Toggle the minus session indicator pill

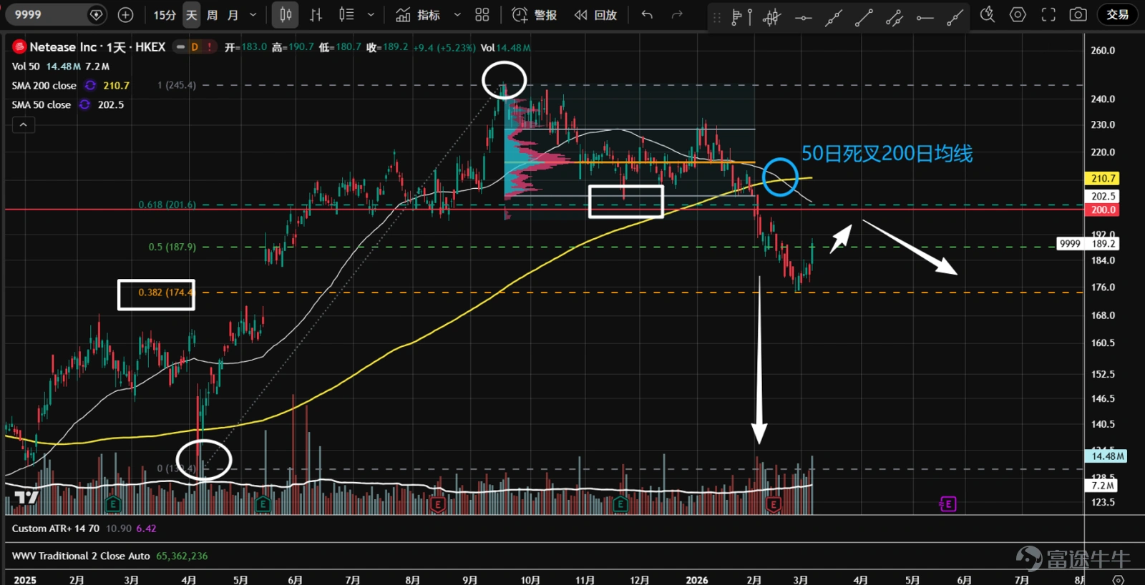click(181, 47)
